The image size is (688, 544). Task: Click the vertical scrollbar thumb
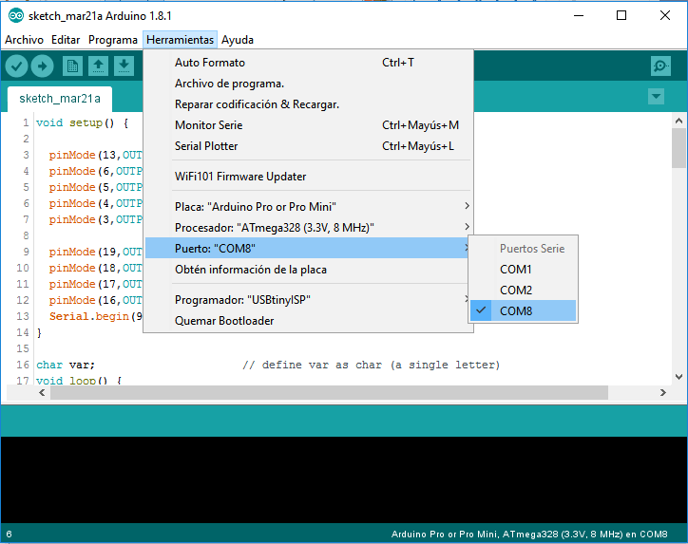(x=678, y=148)
